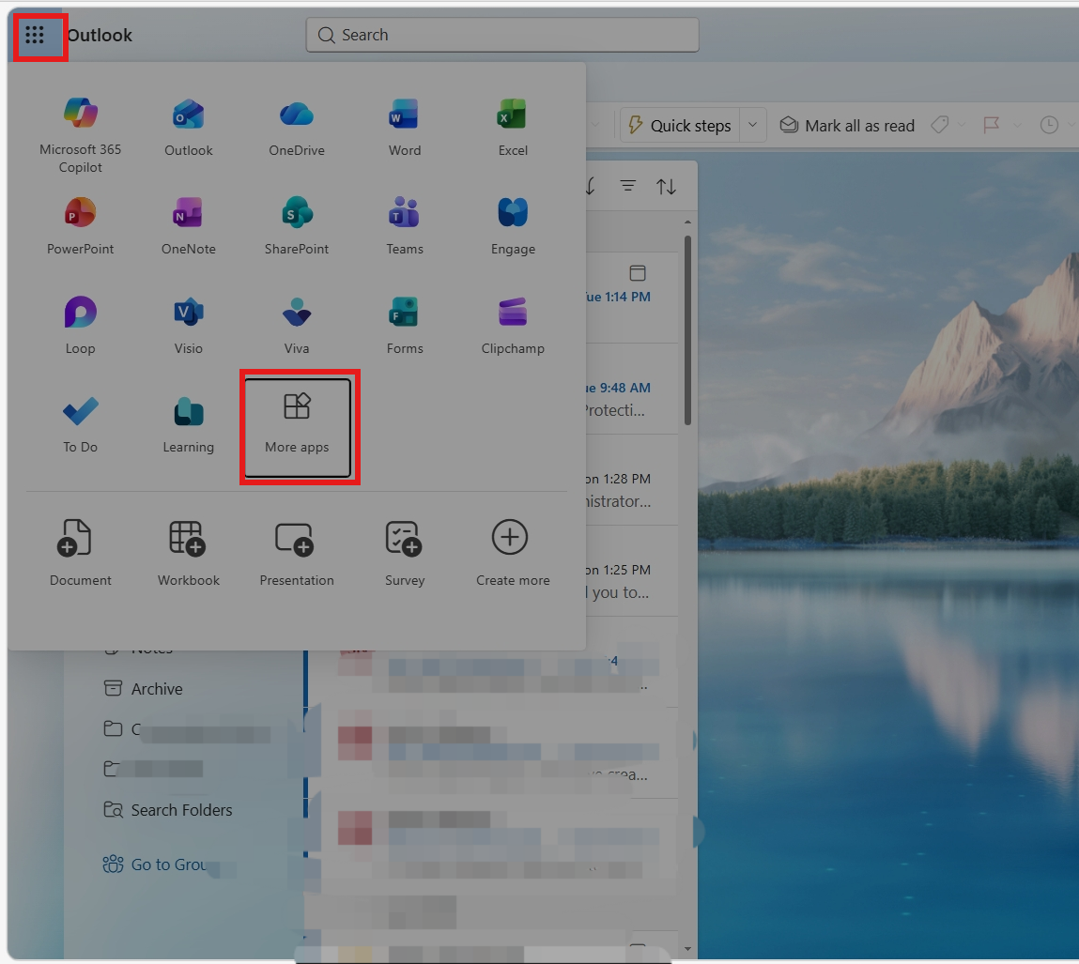Click message list scrollbar thumb
Image resolution: width=1079 pixels, height=964 pixels.
(687, 330)
